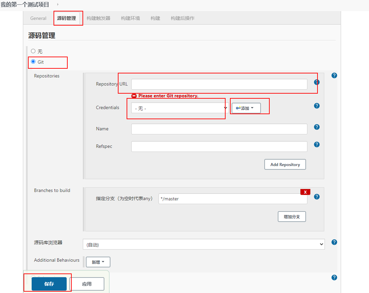Viewport: 369px width, 293px height.
Task: Focus the Refspec input field
Action: (x=219, y=146)
